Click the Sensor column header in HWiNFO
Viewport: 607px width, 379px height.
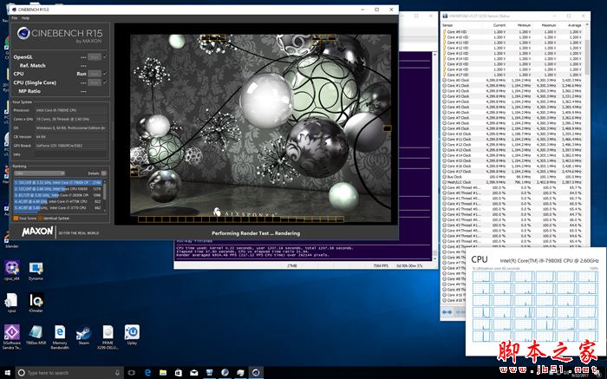[447, 25]
